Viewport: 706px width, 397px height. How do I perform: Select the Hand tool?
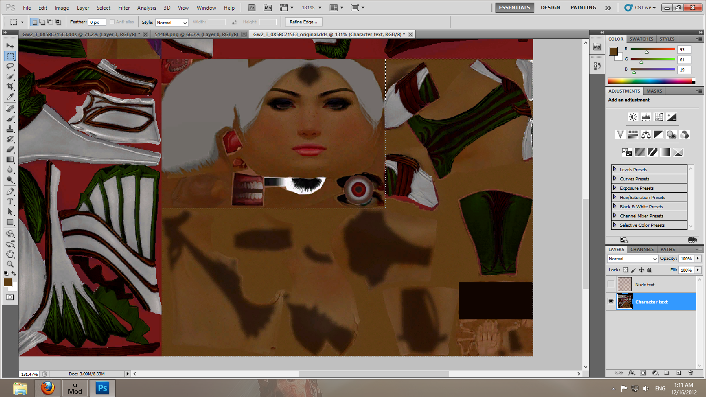10,254
